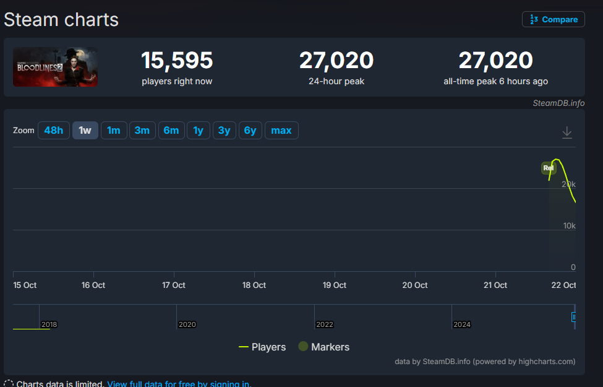Click the Compare button
603x387 pixels.
[x=553, y=19]
